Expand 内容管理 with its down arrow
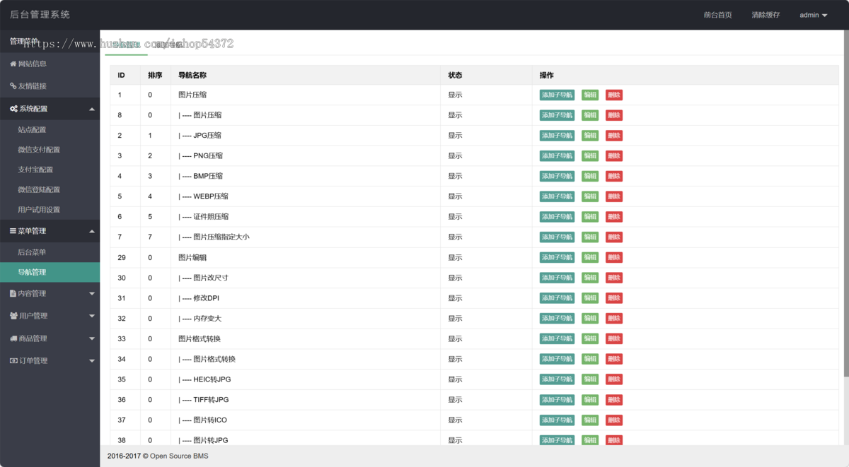This screenshot has width=849, height=467. [91, 293]
